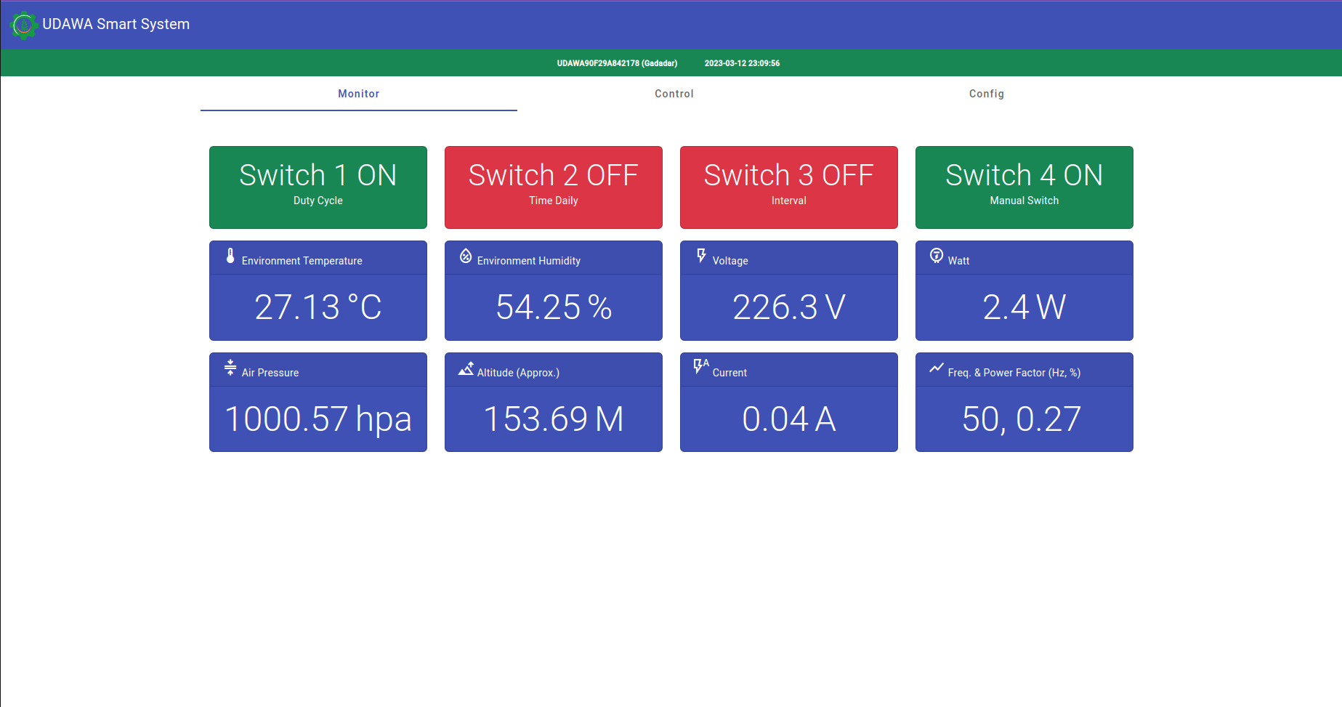Click the Watt bulb icon

click(x=937, y=256)
